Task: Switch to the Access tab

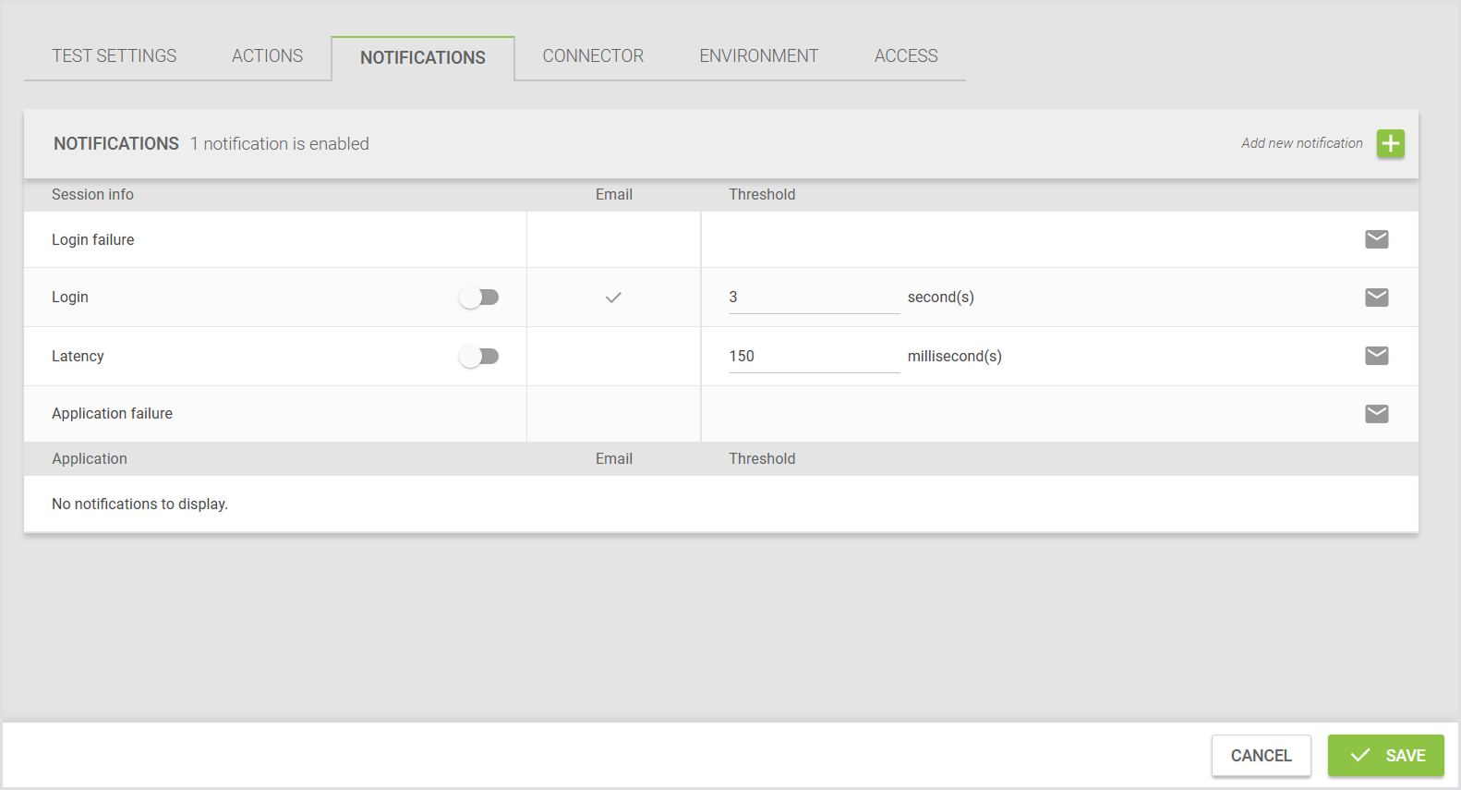Action: [x=905, y=56]
